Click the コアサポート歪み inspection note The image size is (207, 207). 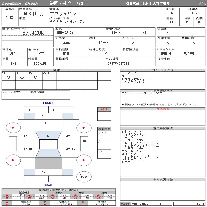pyautogui.click(x=133, y=140)
